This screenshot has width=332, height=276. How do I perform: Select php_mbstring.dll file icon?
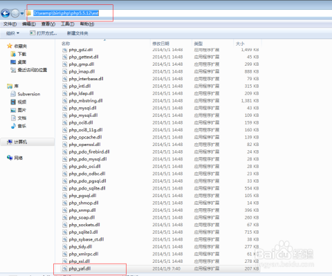[x=65, y=100]
